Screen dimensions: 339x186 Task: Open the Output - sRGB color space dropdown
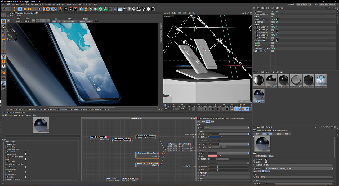[x=86, y=21]
